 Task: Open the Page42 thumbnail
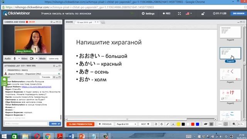coord(230,95)
